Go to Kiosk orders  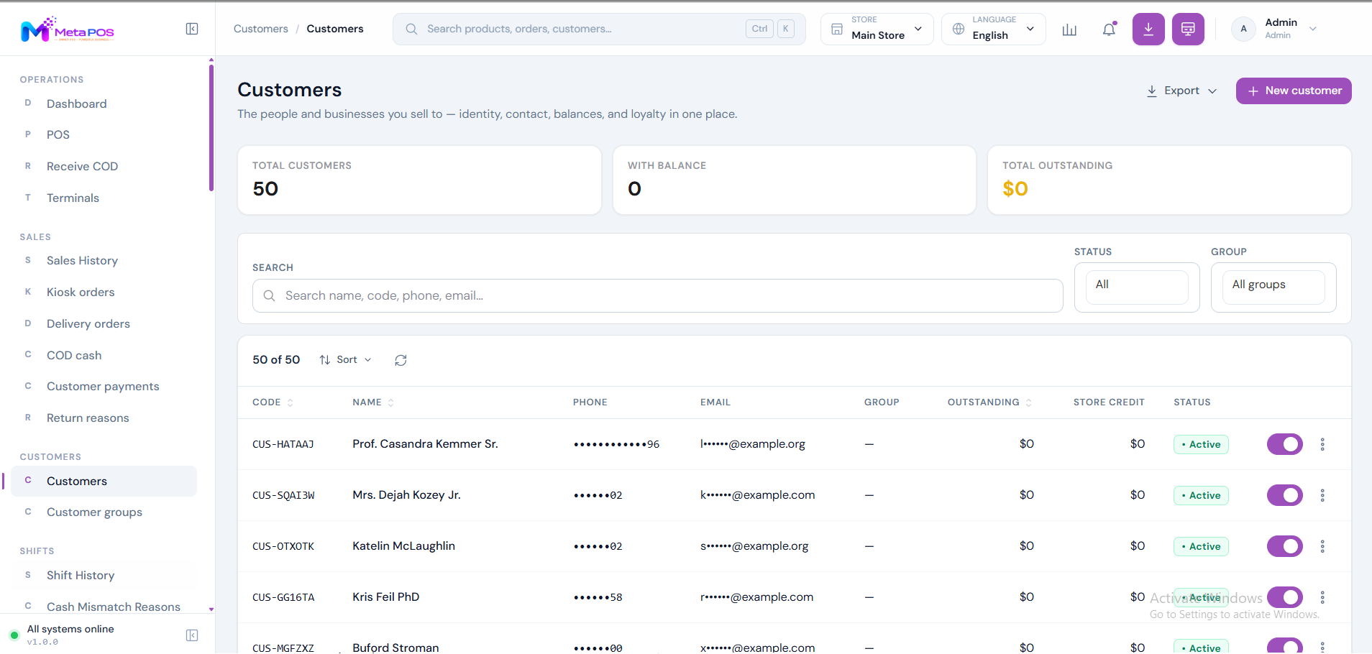tap(104, 293)
